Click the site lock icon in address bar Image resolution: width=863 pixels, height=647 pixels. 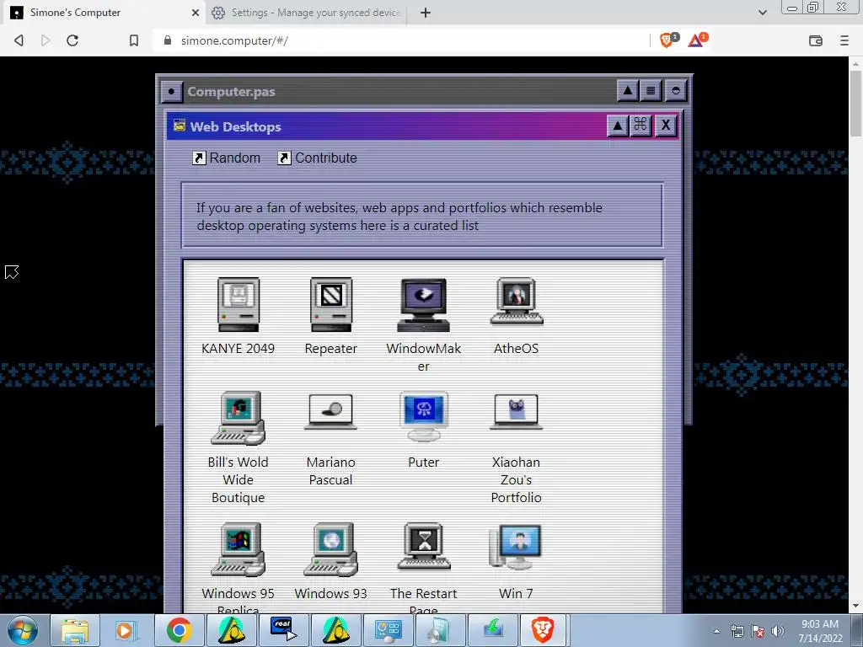168,40
